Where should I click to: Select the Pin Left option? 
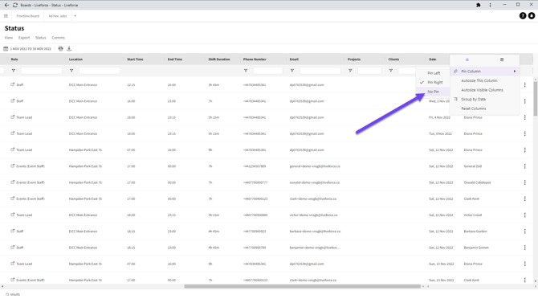pos(433,73)
